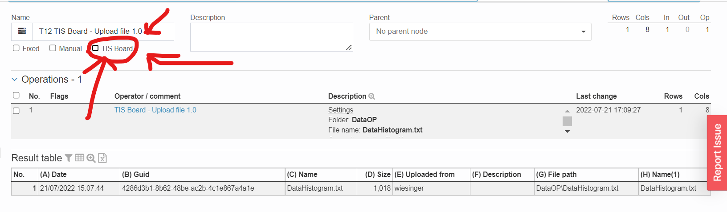Enable the Manual checkbox

[53, 48]
